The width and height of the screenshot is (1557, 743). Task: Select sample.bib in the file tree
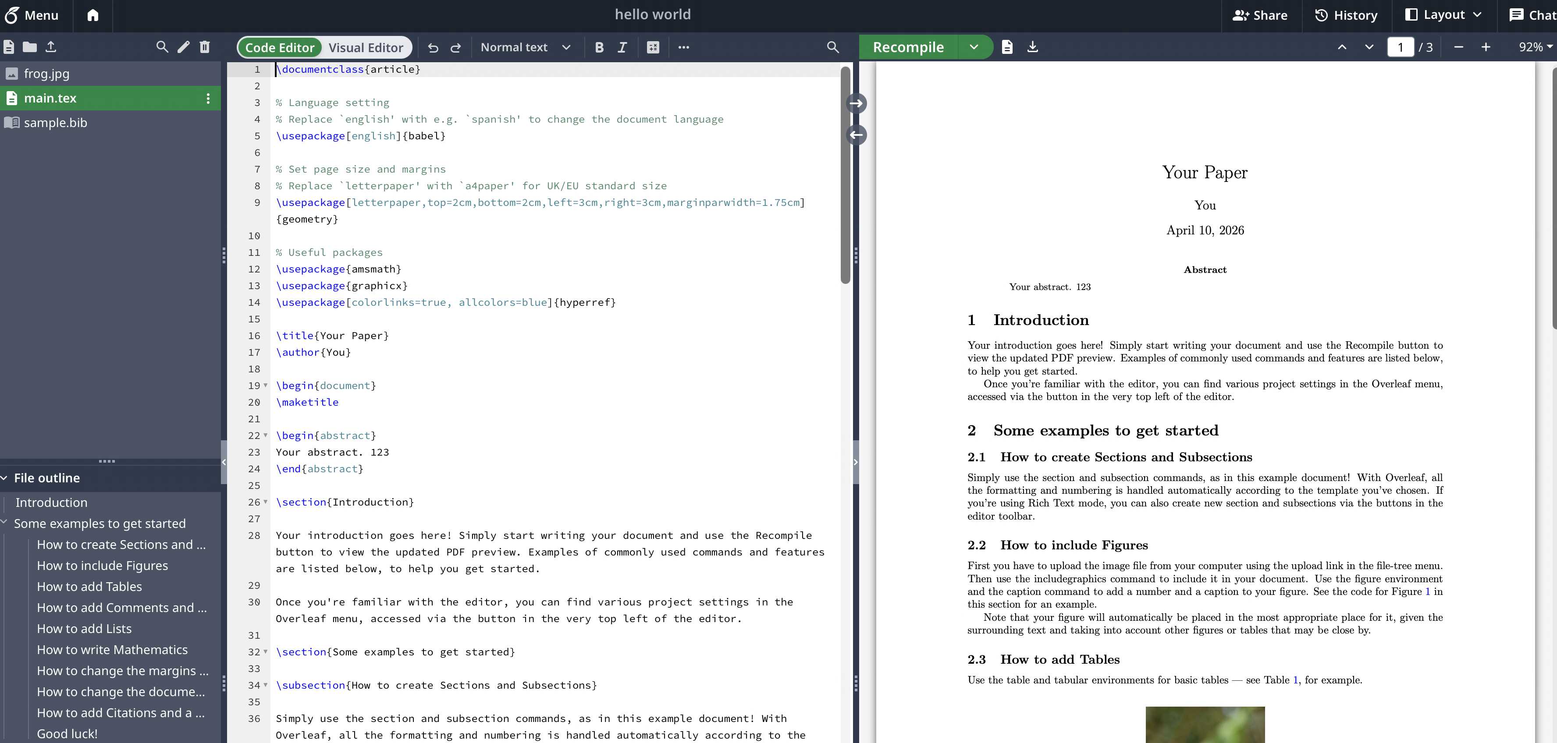(56, 123)
